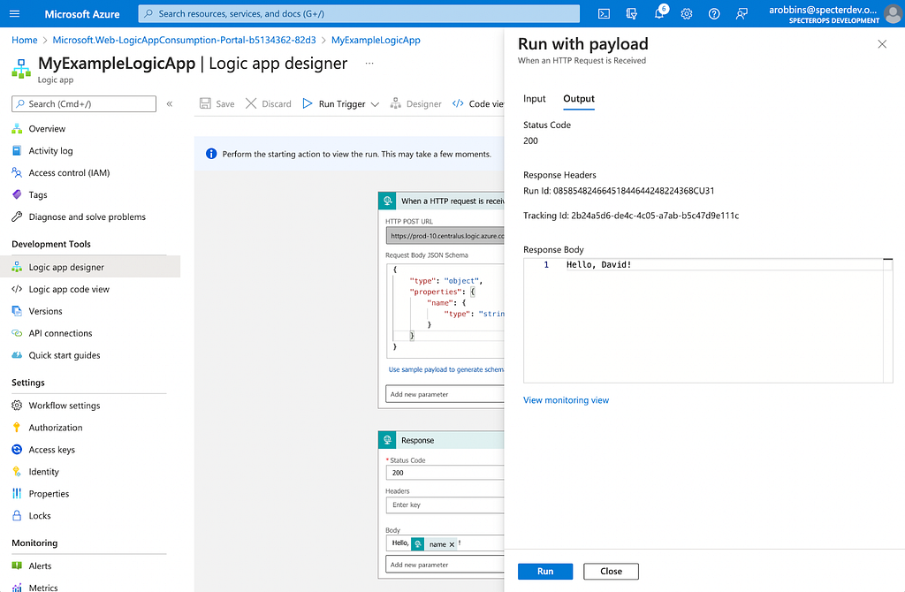Click the account name arobbins@specterdev

[x=823, y=10]
